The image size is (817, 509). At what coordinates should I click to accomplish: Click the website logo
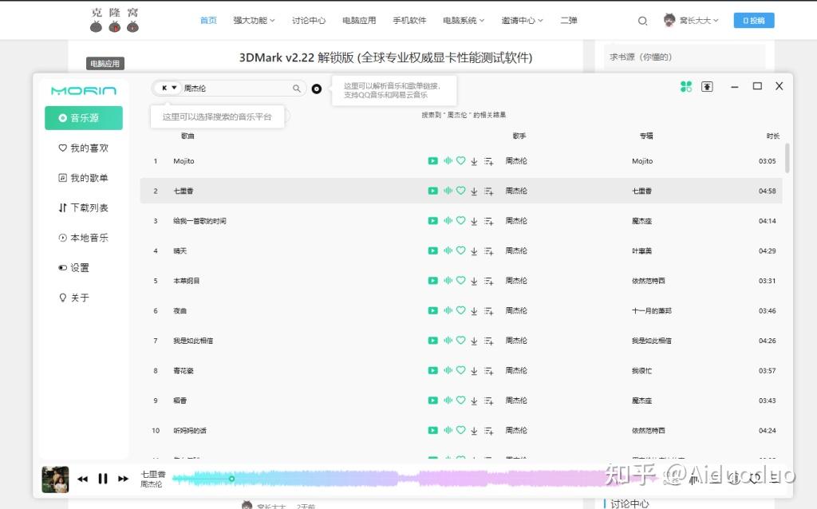(x=115, y=20)
